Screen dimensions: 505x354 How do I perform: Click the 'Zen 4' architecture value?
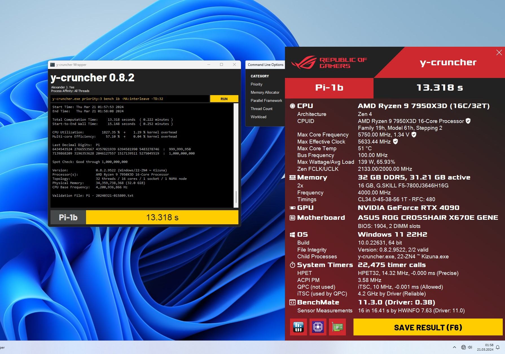tap(365, 114)
